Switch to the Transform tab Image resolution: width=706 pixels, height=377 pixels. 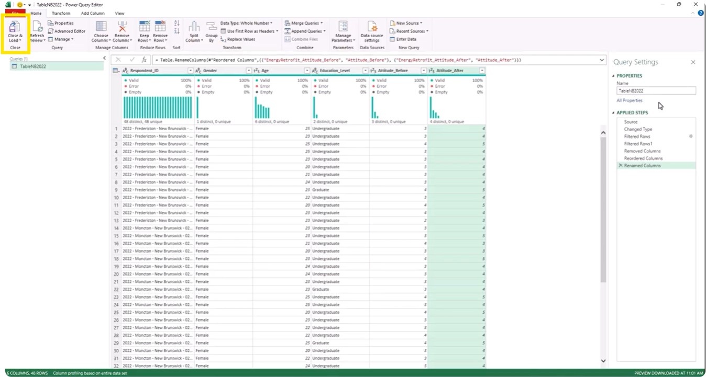point(61,13)
